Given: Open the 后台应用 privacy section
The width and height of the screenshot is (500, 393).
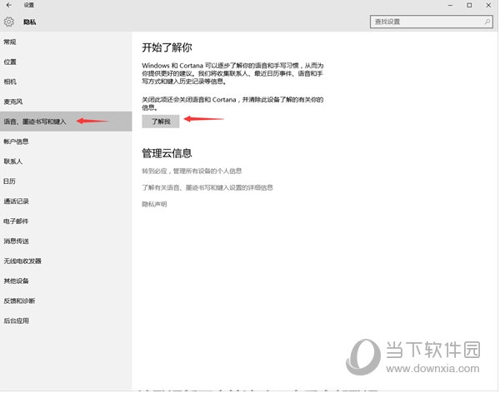Looking at the screenshot, I should 66,321.
